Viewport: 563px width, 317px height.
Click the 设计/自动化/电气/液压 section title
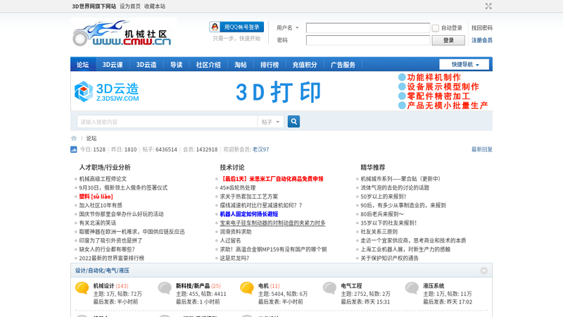click(102, 271)
